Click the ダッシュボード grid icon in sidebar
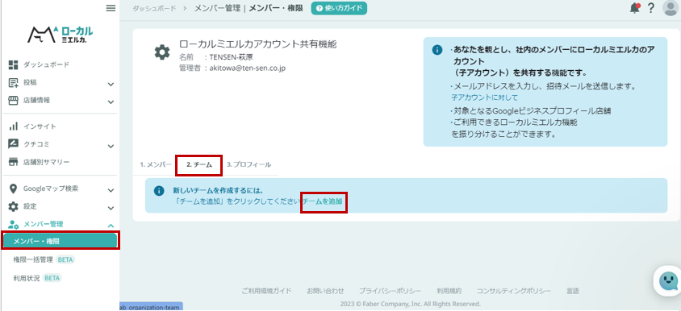The height and width of the screenshot is (311, 681). pos(14,64)
